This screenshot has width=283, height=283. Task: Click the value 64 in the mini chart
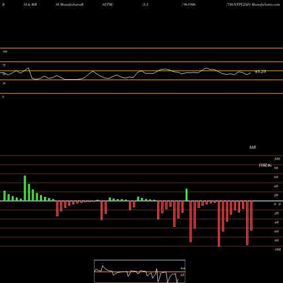tap(182, 268)
